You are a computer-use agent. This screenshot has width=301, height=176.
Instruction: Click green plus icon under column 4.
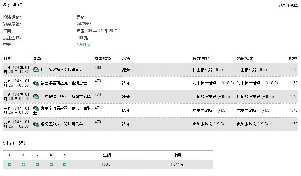(x=51, y=165)
